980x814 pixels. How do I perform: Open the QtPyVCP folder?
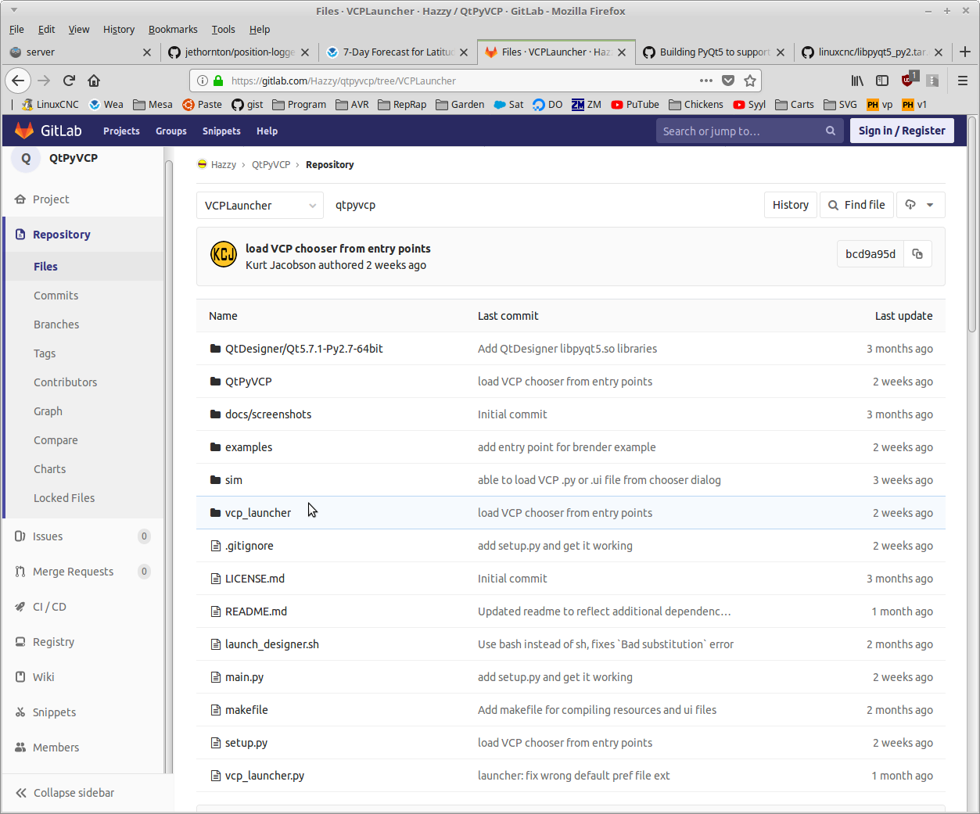point(249,382)
